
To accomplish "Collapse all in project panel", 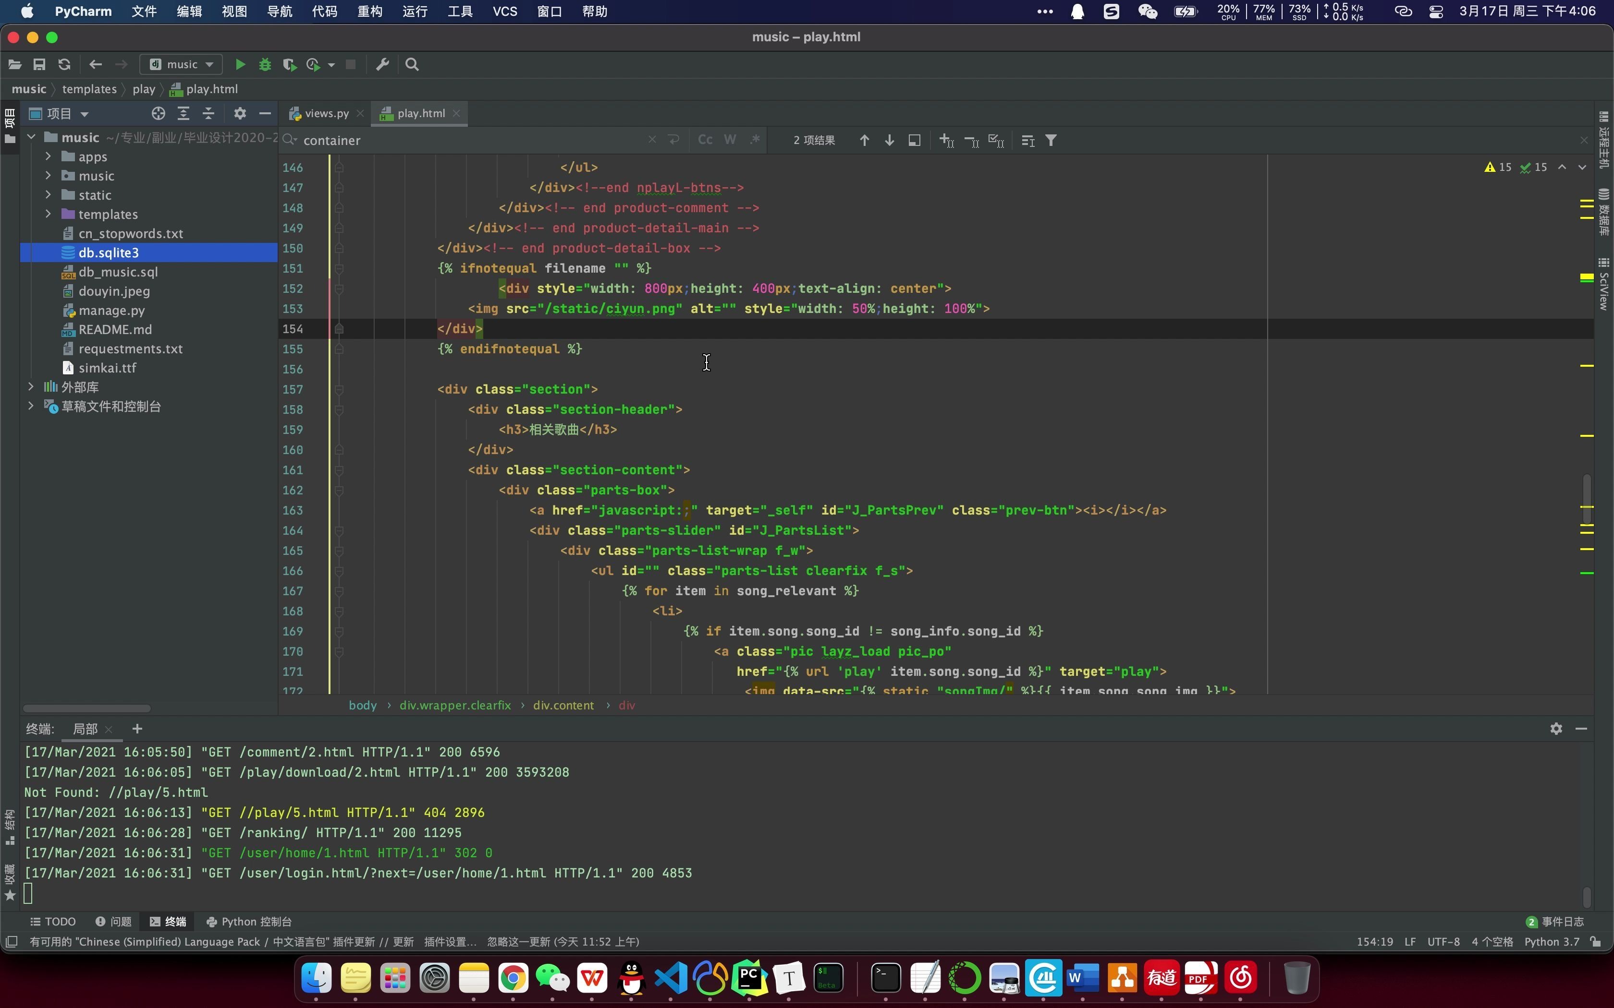I will click(x=209, y=113).
